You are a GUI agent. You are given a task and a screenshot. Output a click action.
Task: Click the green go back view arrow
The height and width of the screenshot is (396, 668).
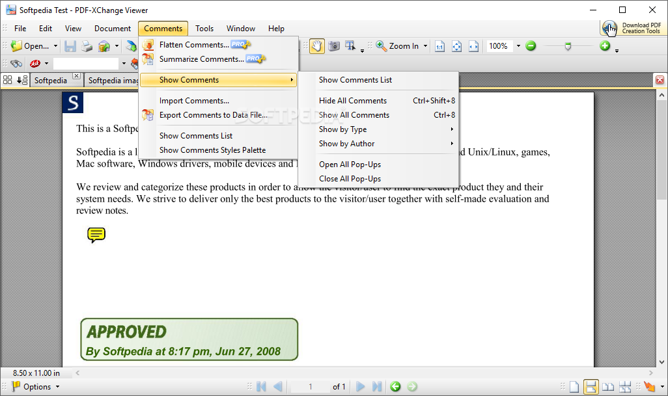[x=395, y=387]
